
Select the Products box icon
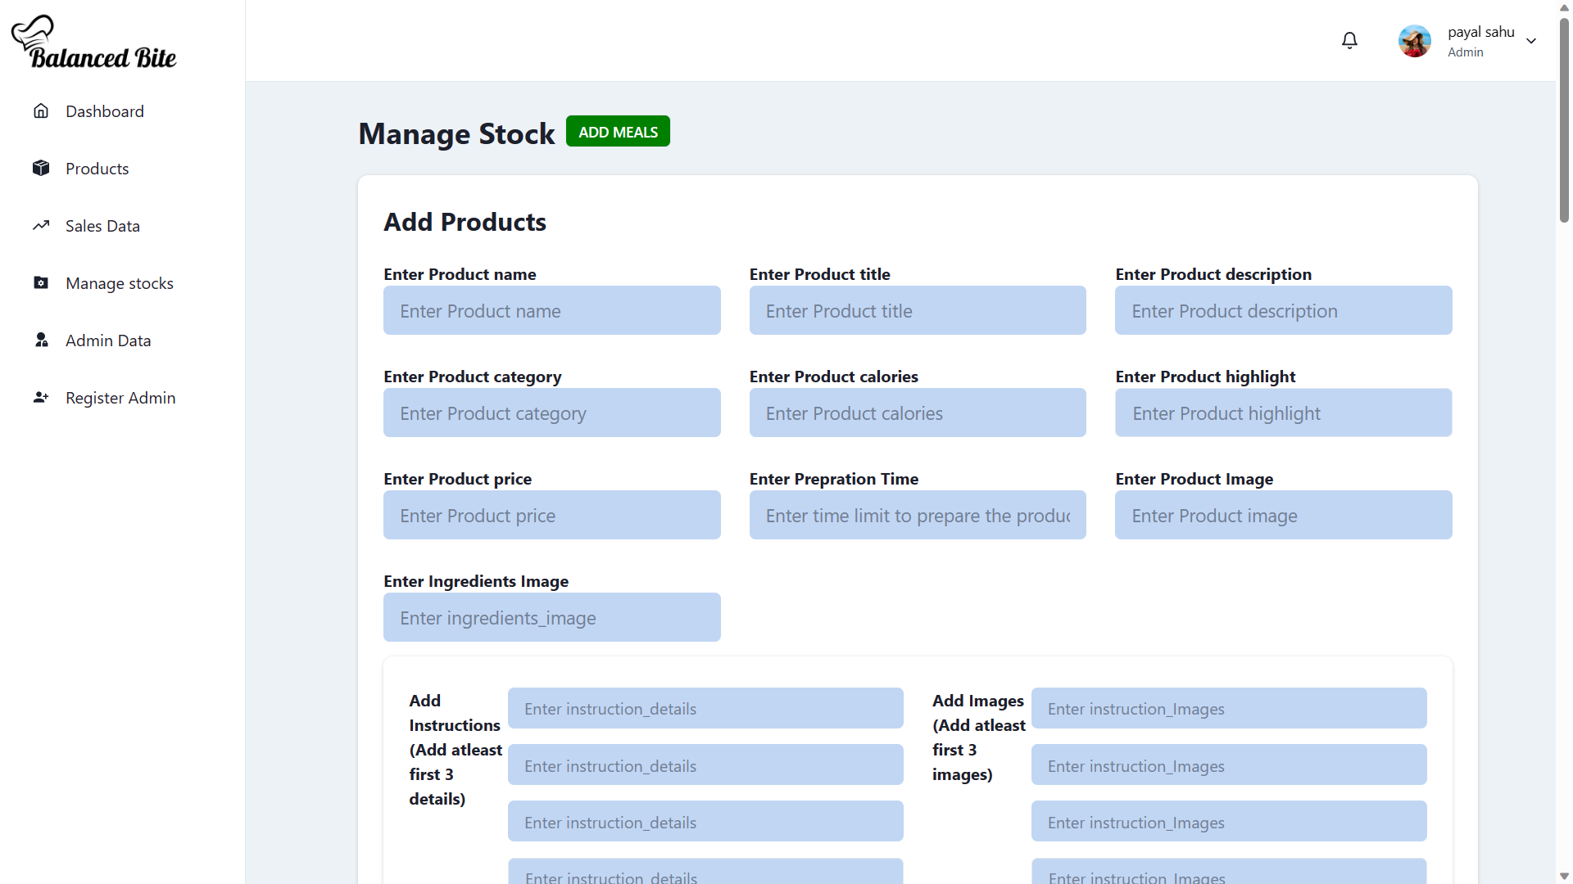[x=40, y=168]
